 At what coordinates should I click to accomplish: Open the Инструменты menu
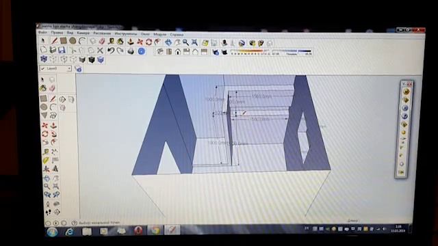coord(126,33)
